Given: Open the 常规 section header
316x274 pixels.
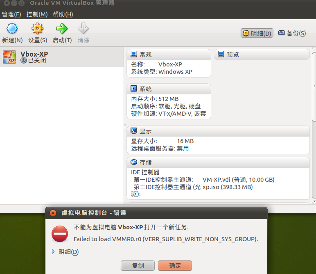Looking at the screenshot, I should click(x=169, y=54).
